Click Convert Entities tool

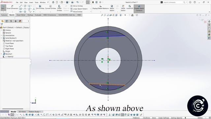click(50, 7)
